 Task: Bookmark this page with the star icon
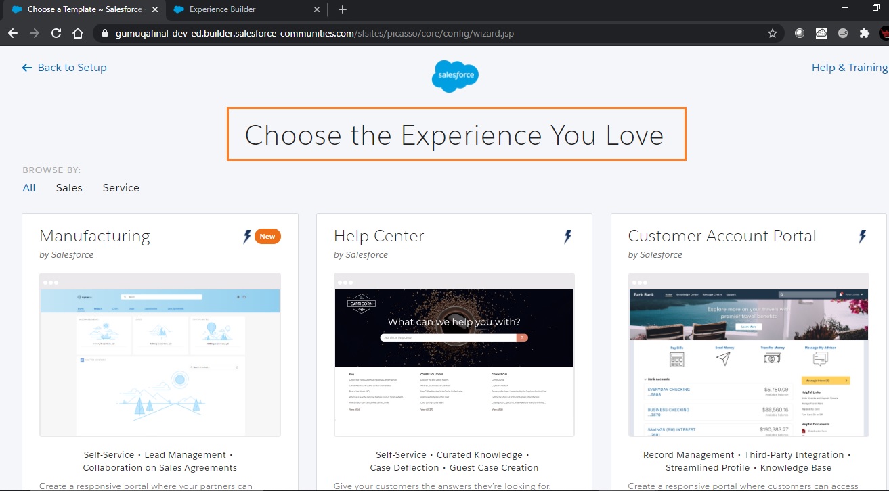[773, 33]
